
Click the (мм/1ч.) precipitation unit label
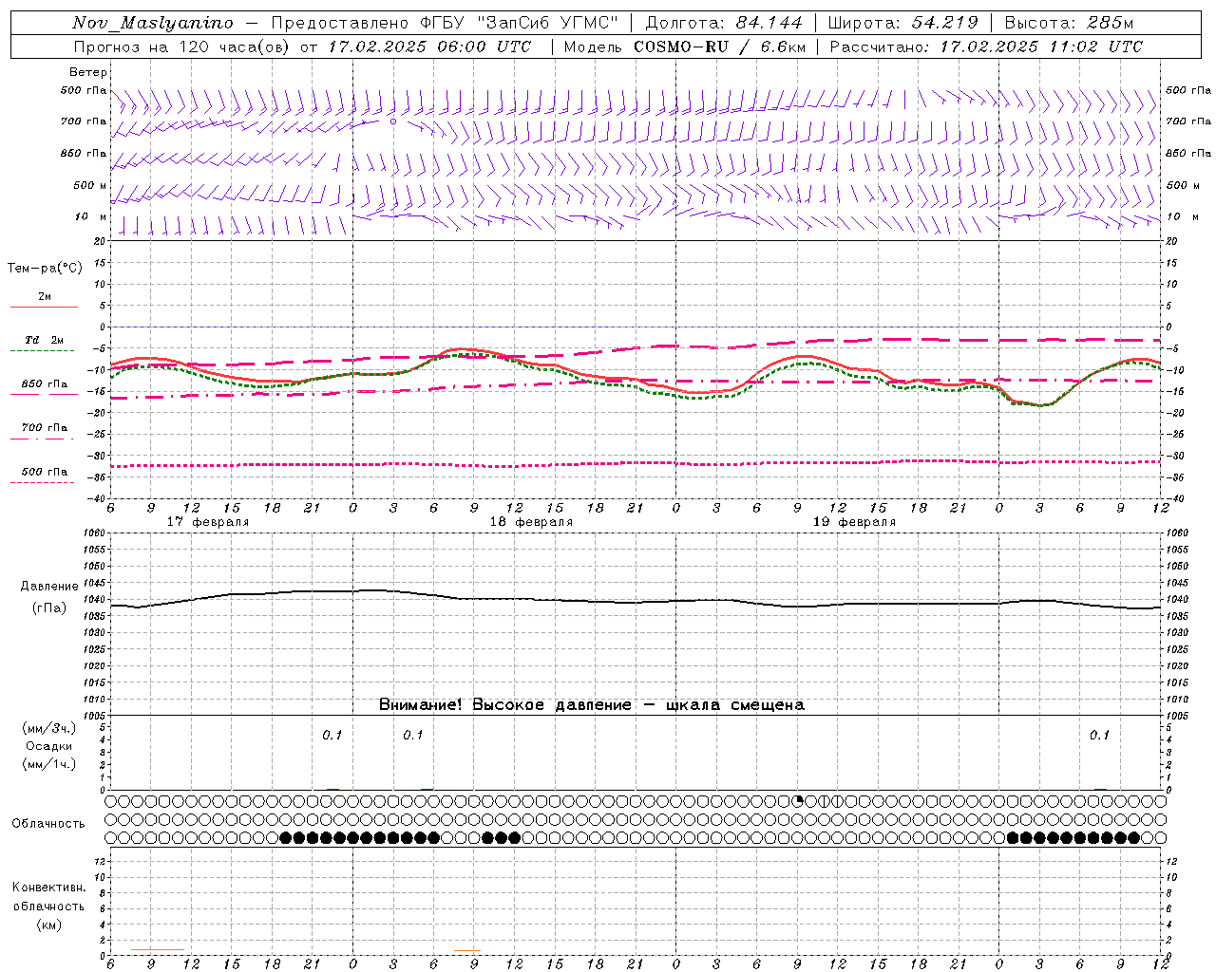pyautogui.click(x=49, y=764)
